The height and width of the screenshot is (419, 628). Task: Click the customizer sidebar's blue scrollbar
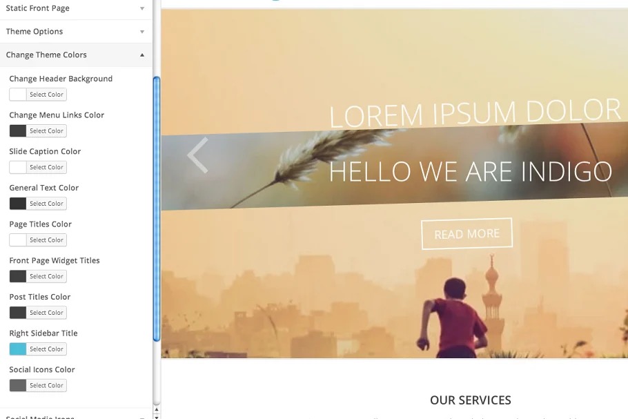pos(157,207)
